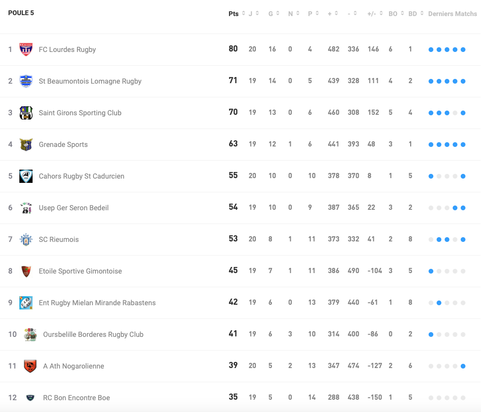
Task: Click the FC Lourdes Rugby club logo
Action: (26, 50)
